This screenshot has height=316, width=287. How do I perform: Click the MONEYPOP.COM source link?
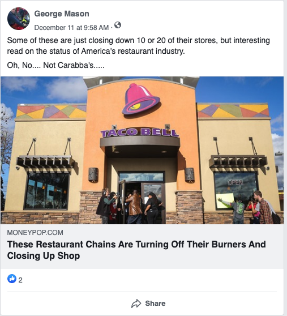click(x=35, y=233)
